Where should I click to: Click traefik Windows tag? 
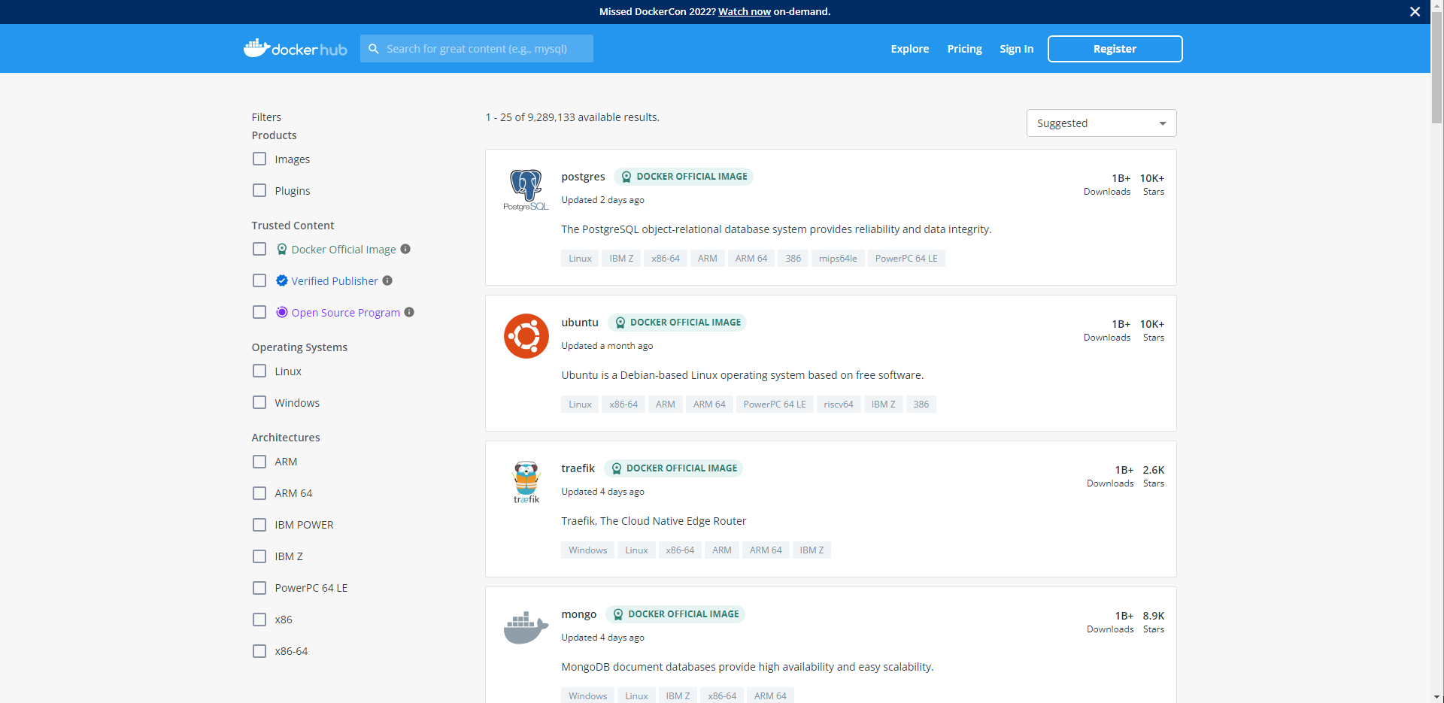point(587,550)
